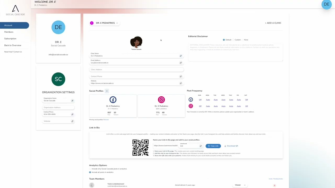This screenshot has height=188, width=335.
Task: Toggle Instagram Friday post frequency Auto
Action: point(239,106)
